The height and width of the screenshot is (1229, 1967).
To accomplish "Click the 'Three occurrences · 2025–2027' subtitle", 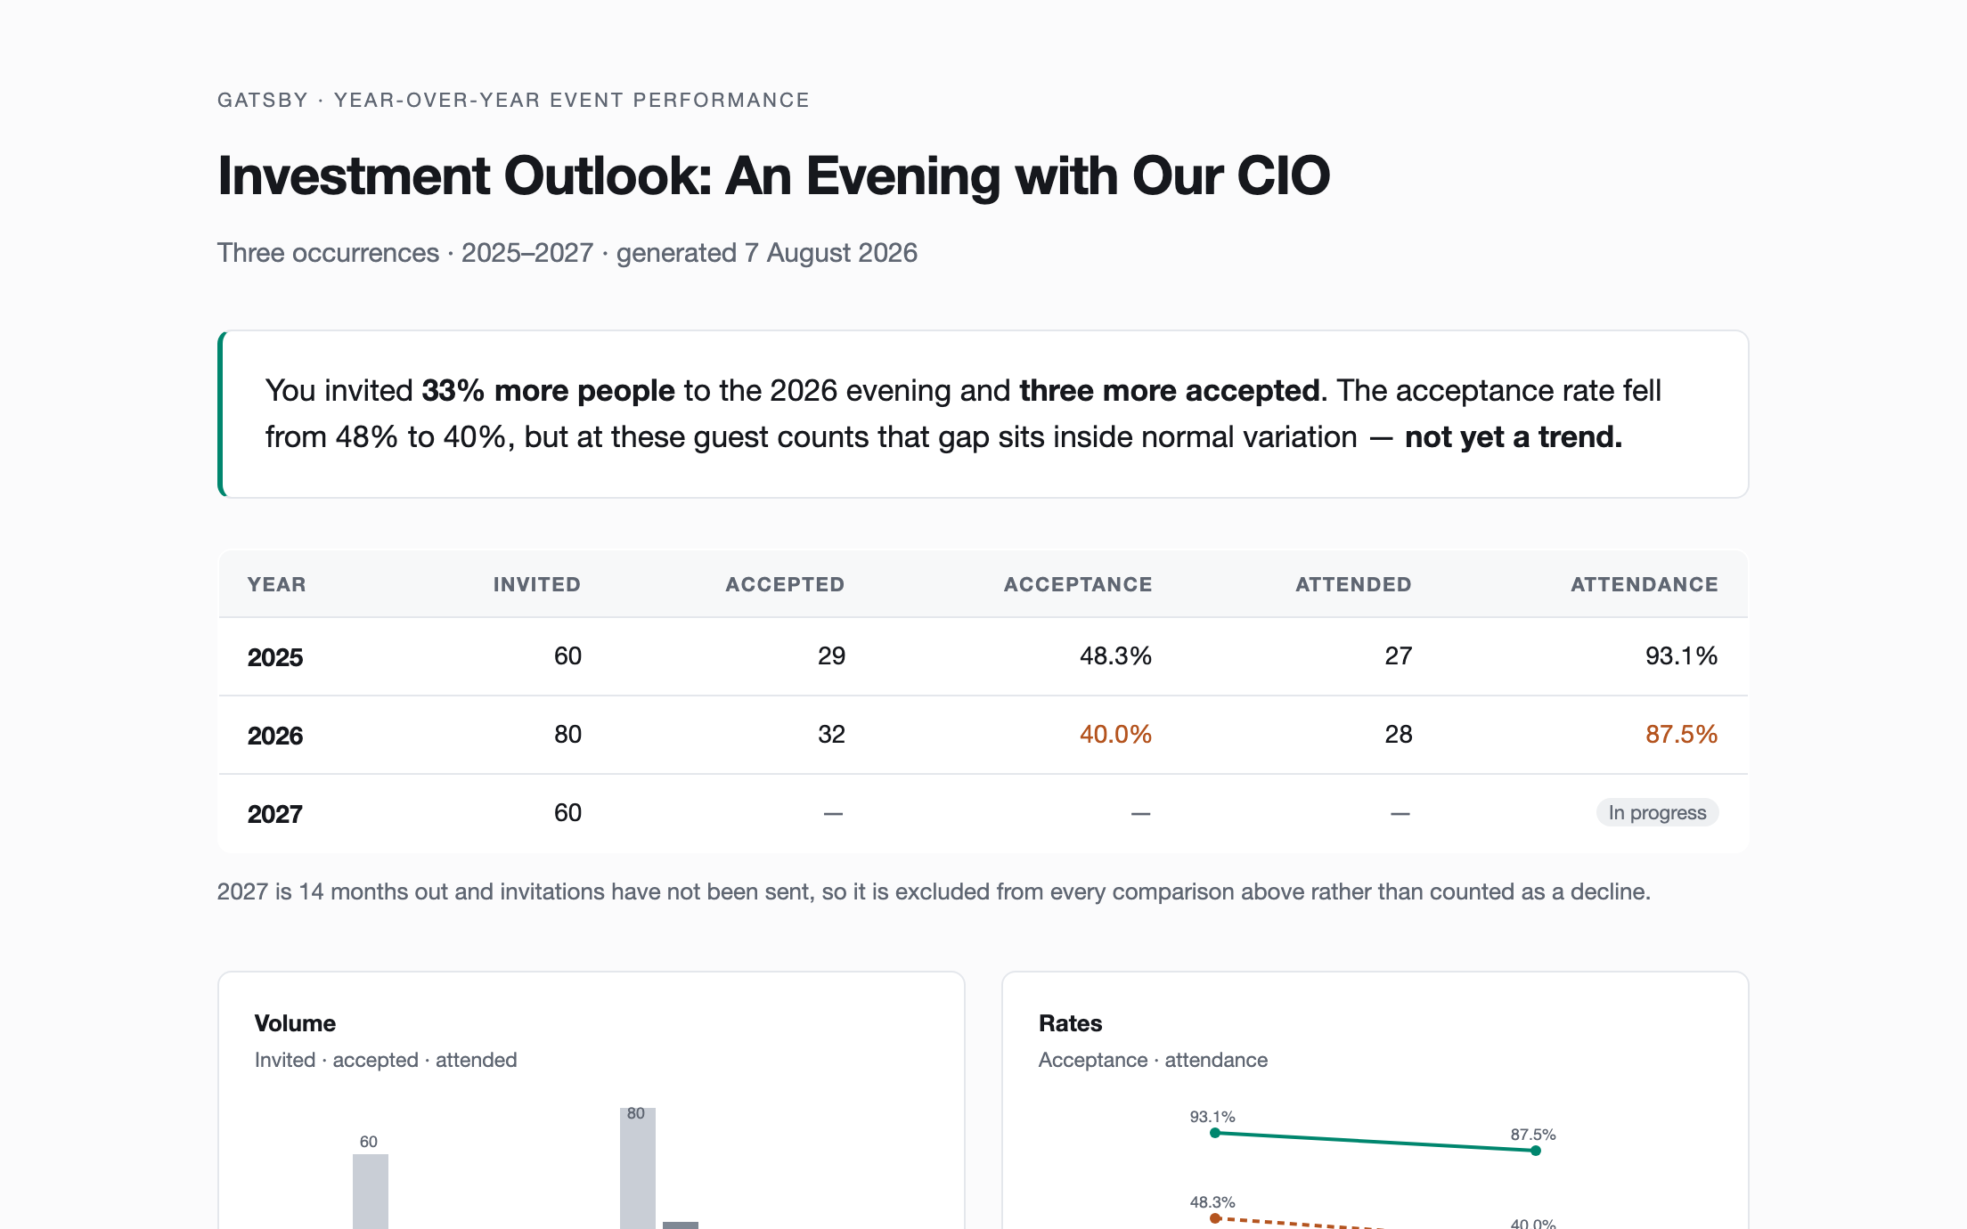I will click(x=567, y=253).
